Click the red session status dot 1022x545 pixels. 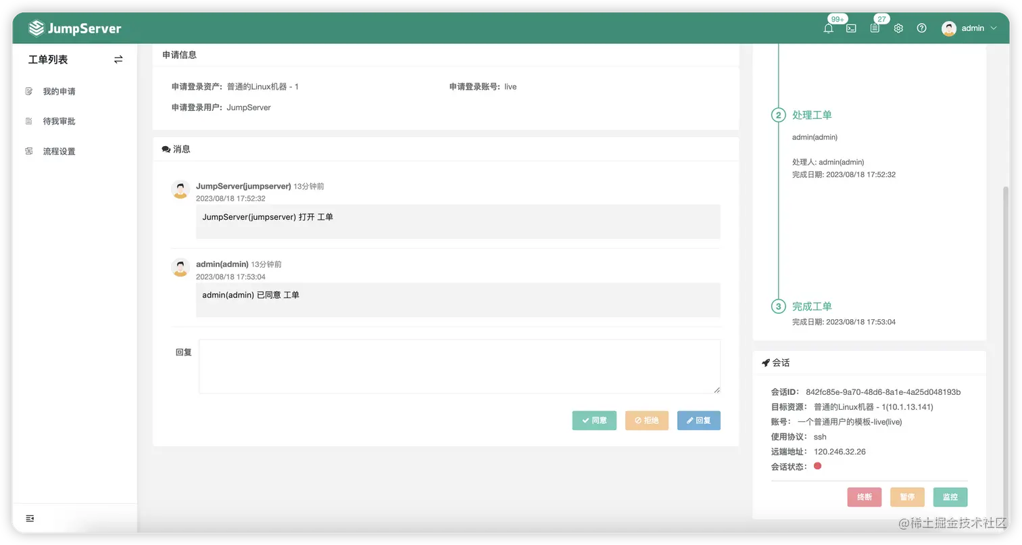[x=817, y=466]
